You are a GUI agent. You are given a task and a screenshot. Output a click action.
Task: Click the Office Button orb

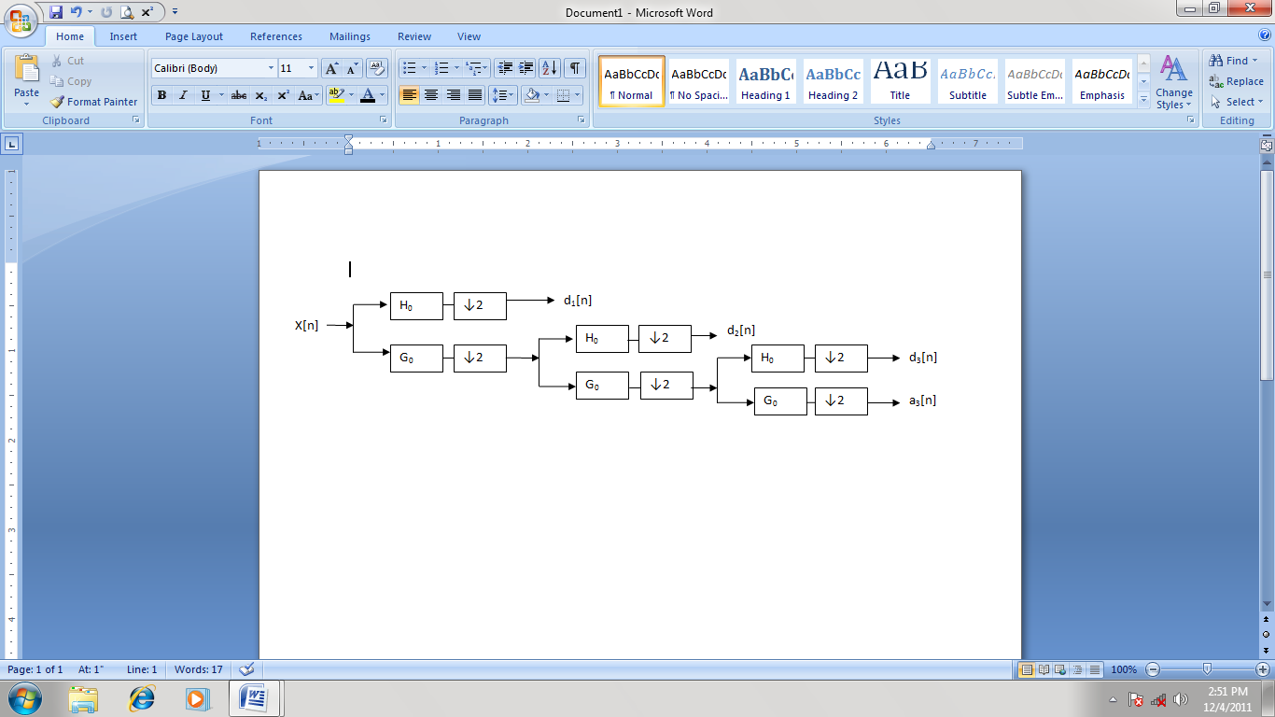click(21, 19)
